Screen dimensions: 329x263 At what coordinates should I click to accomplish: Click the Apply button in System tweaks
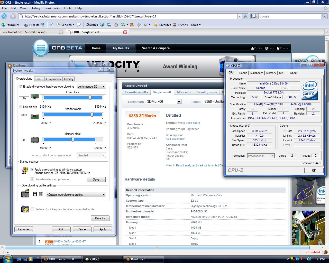point(103,229)
